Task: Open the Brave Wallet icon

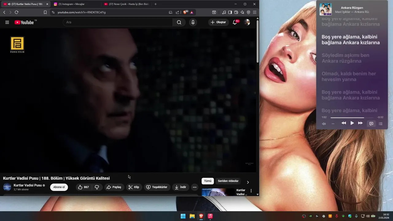Action: [x=236, y=12]
